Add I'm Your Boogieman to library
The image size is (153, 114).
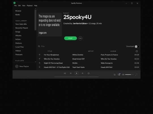point(39,55)
